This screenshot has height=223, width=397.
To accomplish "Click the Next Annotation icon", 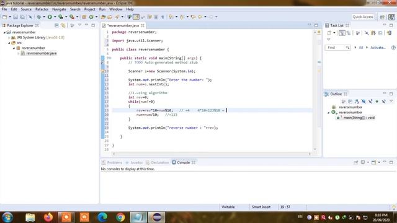I will click(171, 17).
